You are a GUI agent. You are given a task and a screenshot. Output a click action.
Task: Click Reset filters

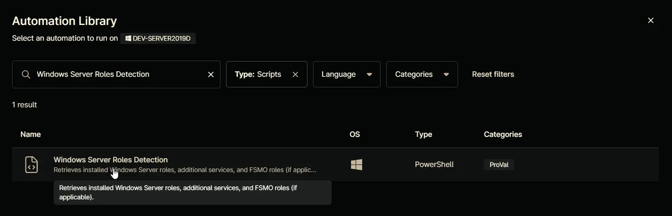[x=493, y=74]
